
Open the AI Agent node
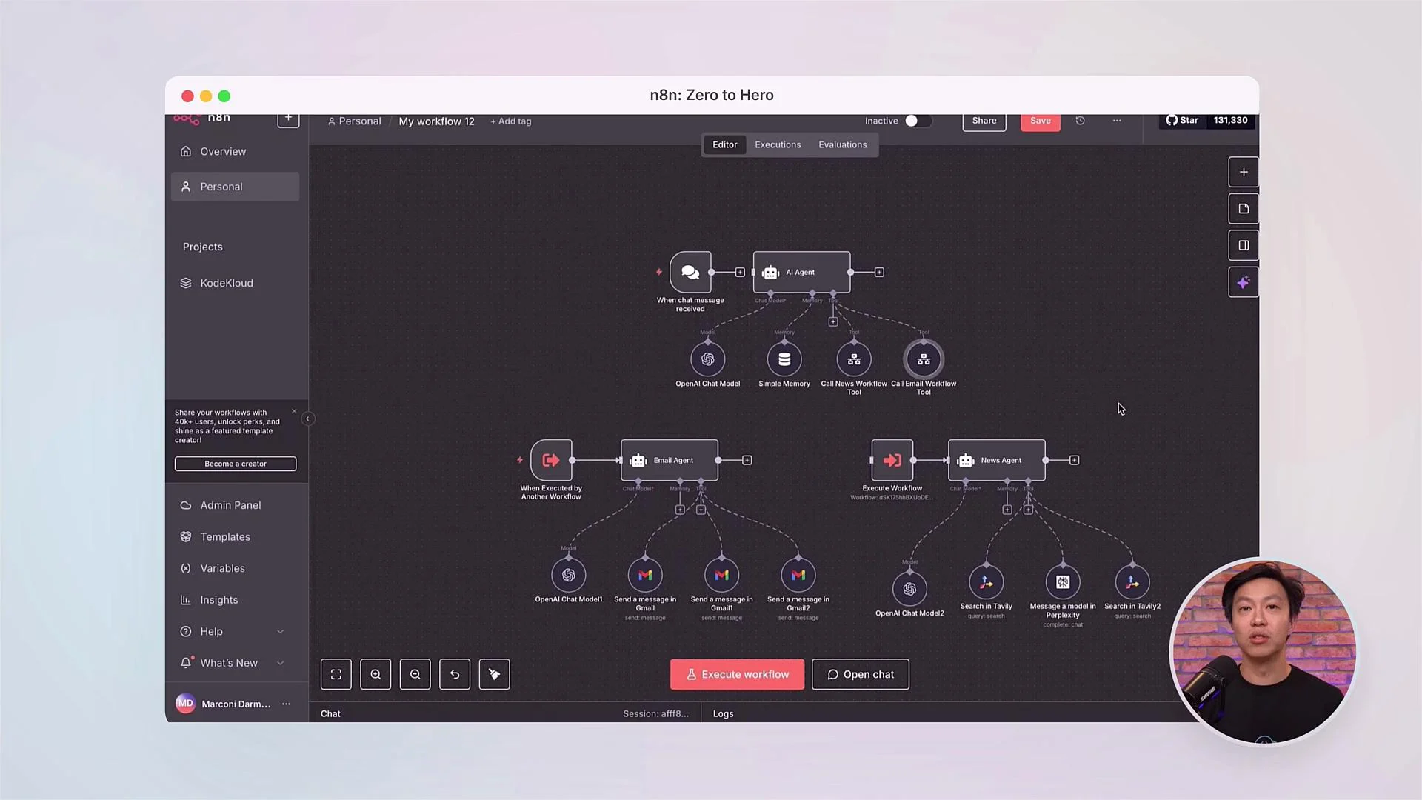(x=801, y=272)
